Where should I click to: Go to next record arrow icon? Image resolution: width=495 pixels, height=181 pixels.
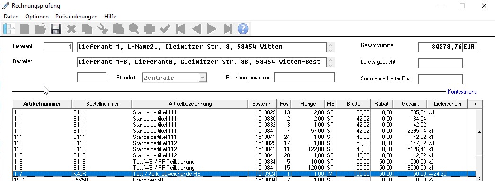212,29
